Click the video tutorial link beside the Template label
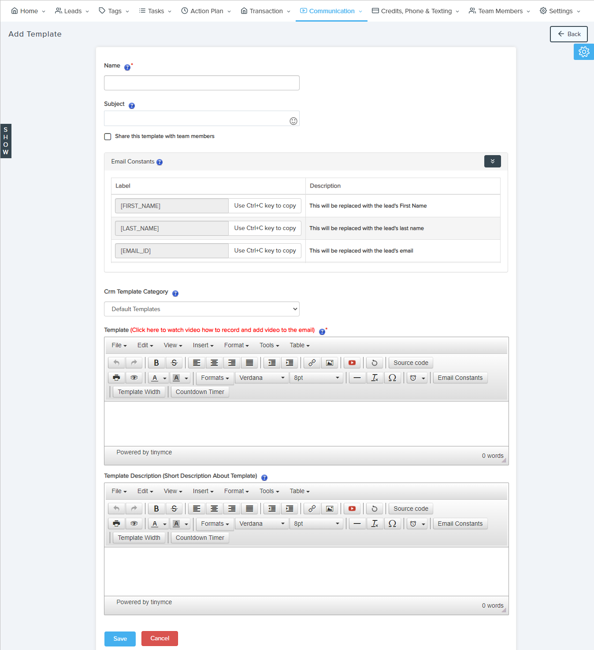The image size is (594, 650). (223, 330)
